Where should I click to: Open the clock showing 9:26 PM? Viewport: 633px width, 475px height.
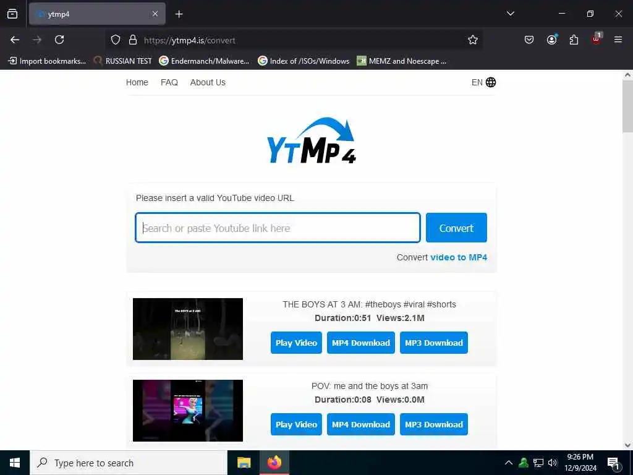pos(580,463)
